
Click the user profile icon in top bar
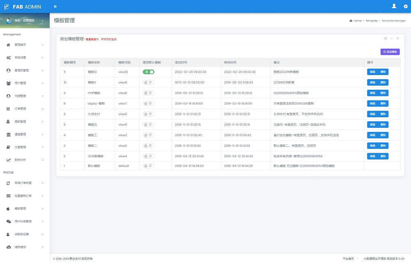pyautogui.click(x=394, y=7)
